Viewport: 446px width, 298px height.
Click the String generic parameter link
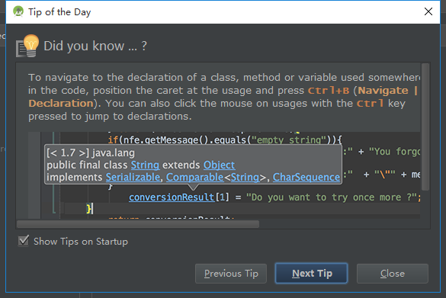tap(245, 177)
